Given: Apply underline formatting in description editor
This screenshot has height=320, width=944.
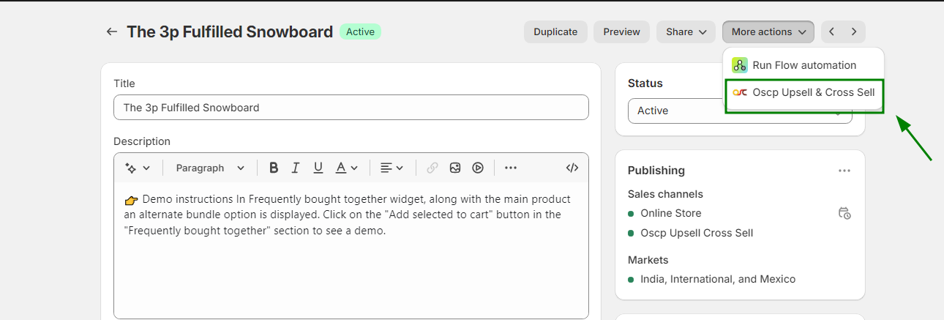Looking at the screenshot, I should (x=318, y=168).
